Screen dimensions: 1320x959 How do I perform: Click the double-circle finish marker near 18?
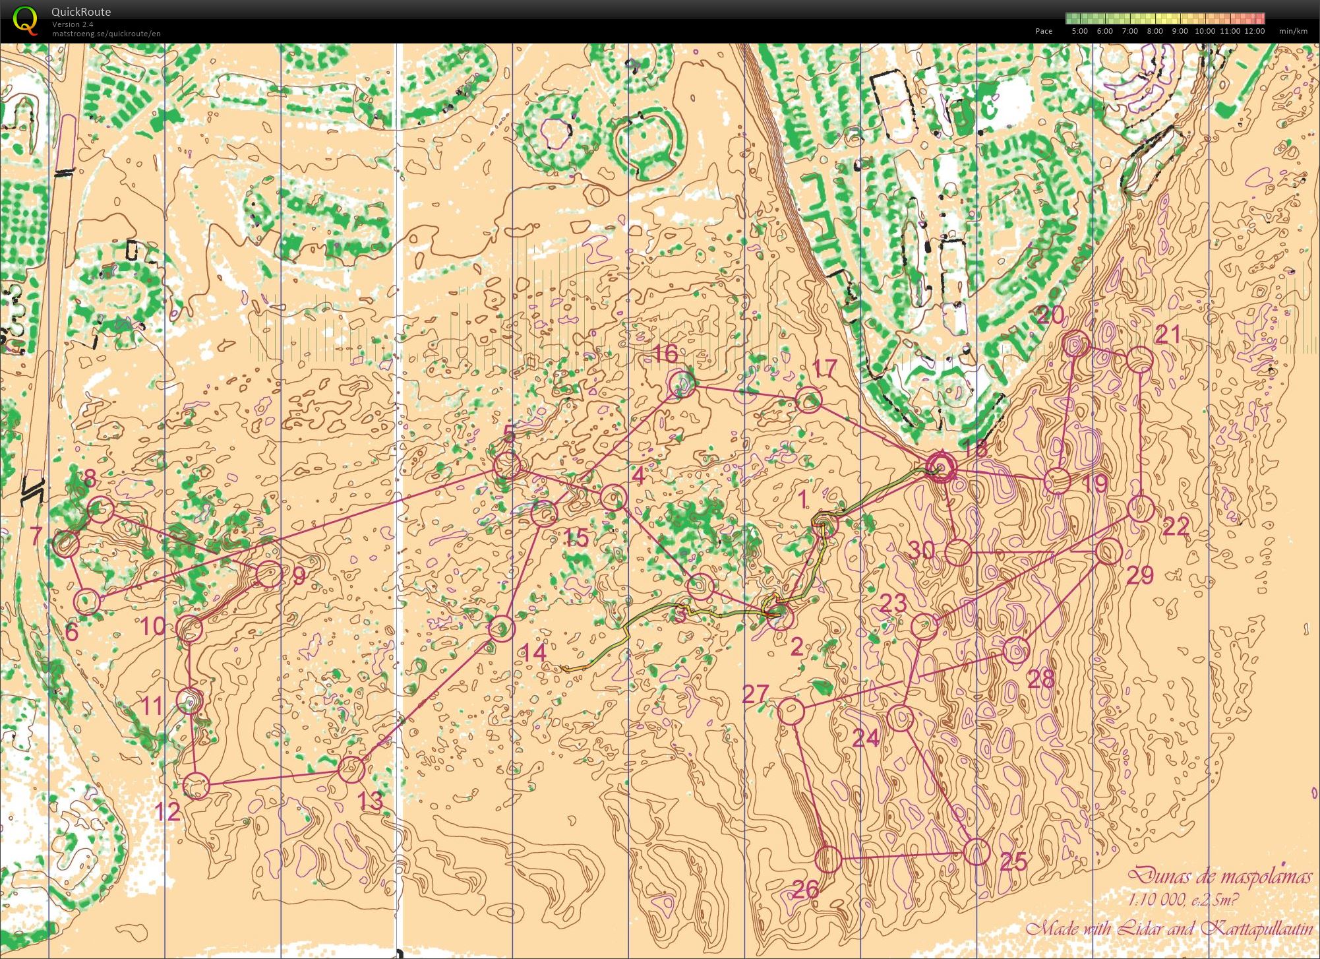[941, 466]
